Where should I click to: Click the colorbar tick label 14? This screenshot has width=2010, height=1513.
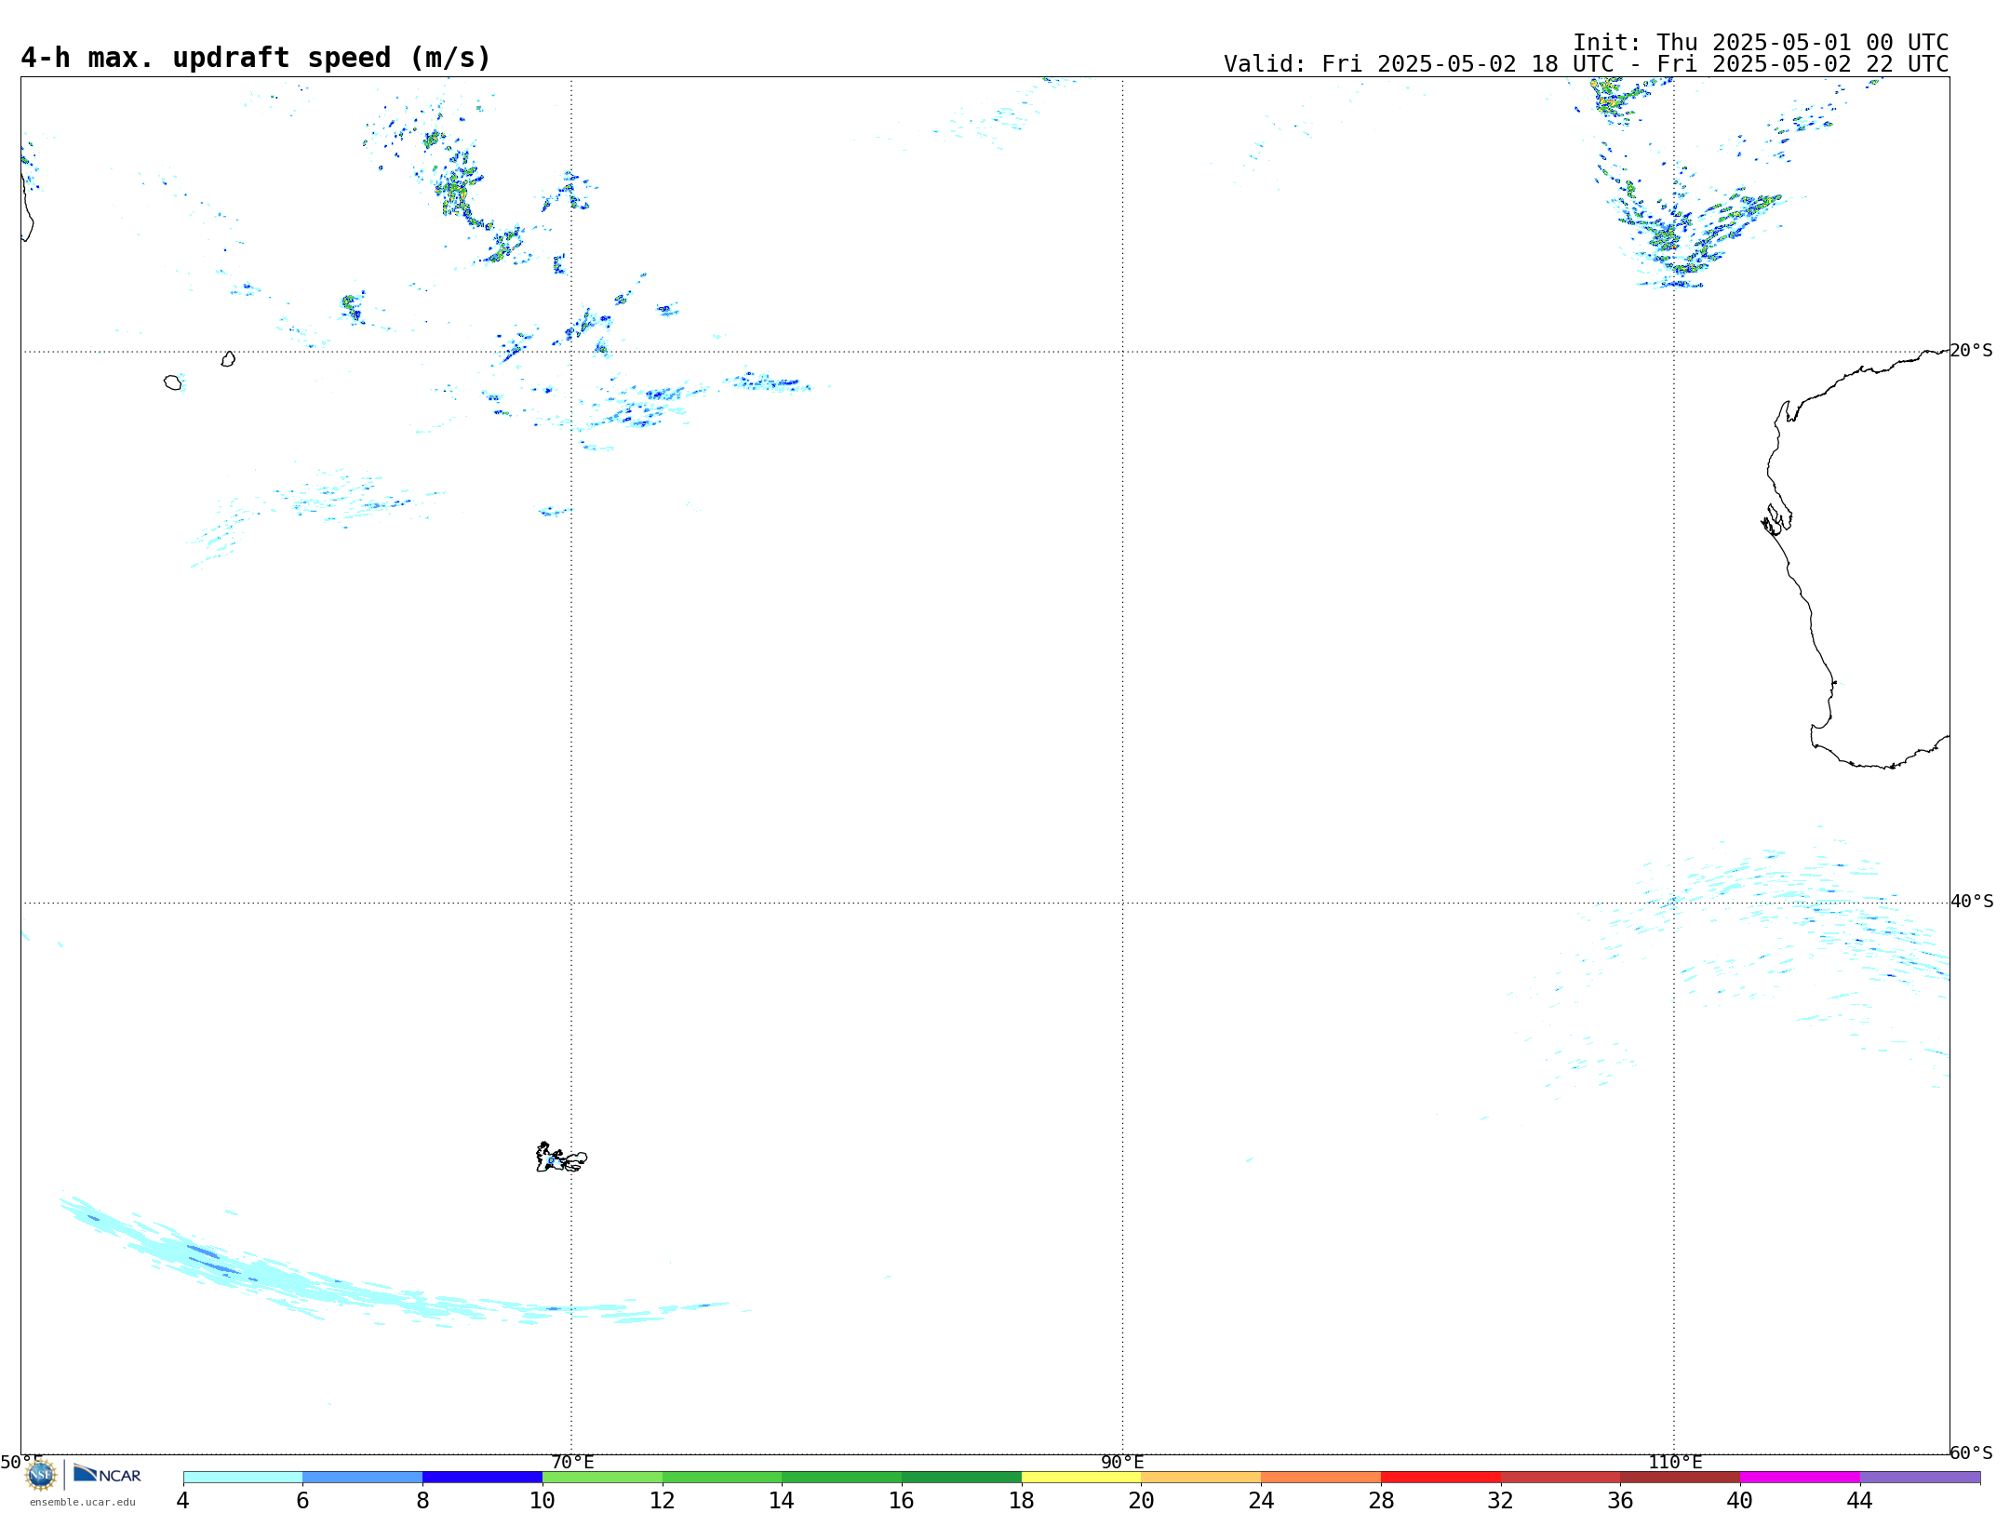click(x=782, y=1501)
